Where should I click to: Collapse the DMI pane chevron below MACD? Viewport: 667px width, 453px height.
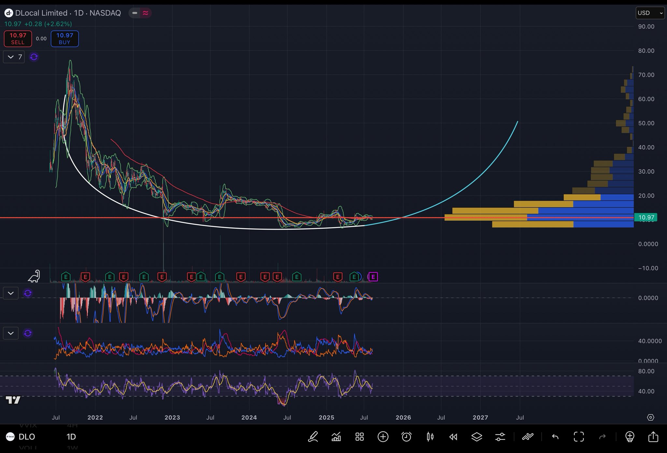(x=11, y=333)
